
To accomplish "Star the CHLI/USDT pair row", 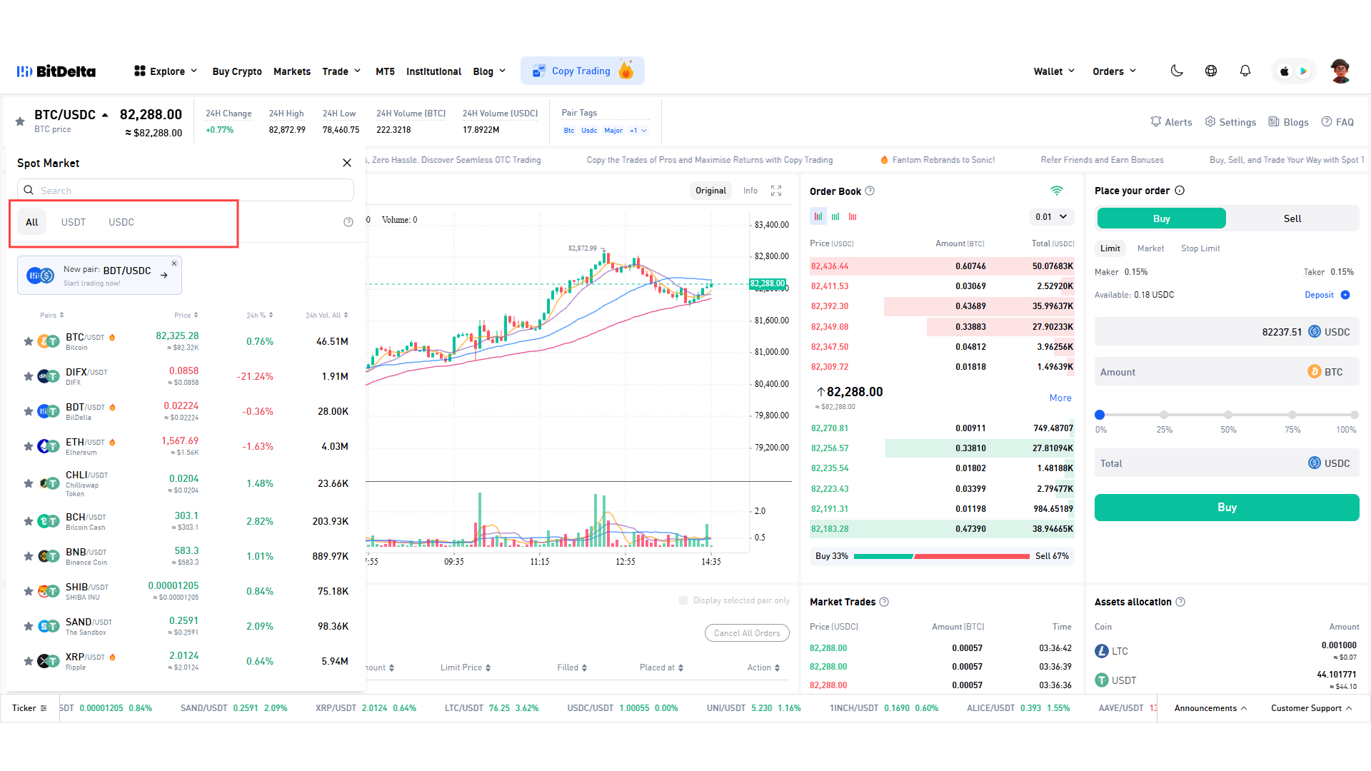I will pos(29,483).
